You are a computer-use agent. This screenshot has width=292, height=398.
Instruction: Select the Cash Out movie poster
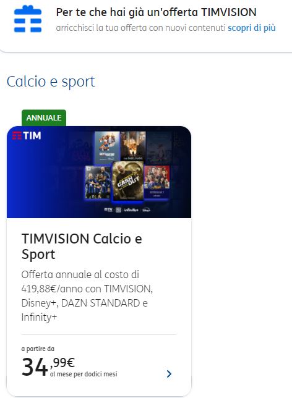128,180
